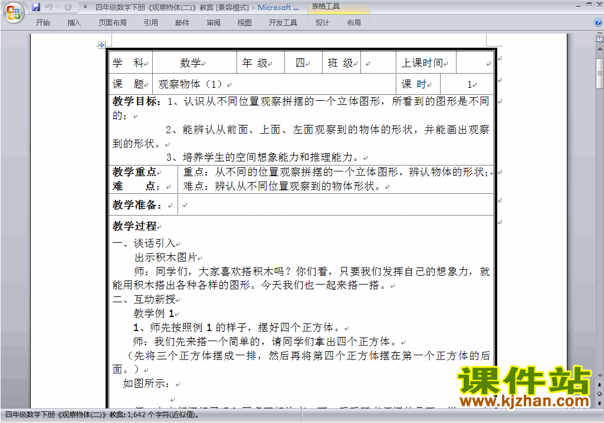The width and height of the screenshot is (604, 423).
Task: Minimize the Word window
Action: click(578, 6)
